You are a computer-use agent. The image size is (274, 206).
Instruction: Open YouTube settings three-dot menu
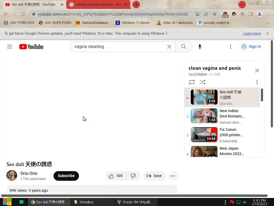pos(230,47)
